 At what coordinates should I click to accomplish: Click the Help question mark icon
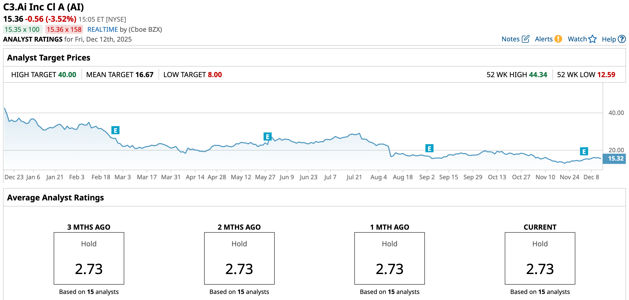coord(622,39)
